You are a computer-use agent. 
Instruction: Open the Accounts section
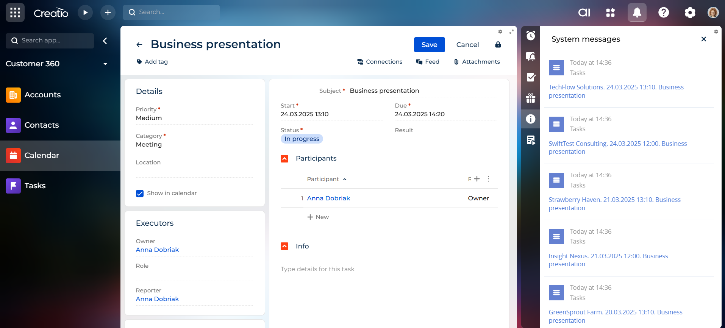(42, 95)
